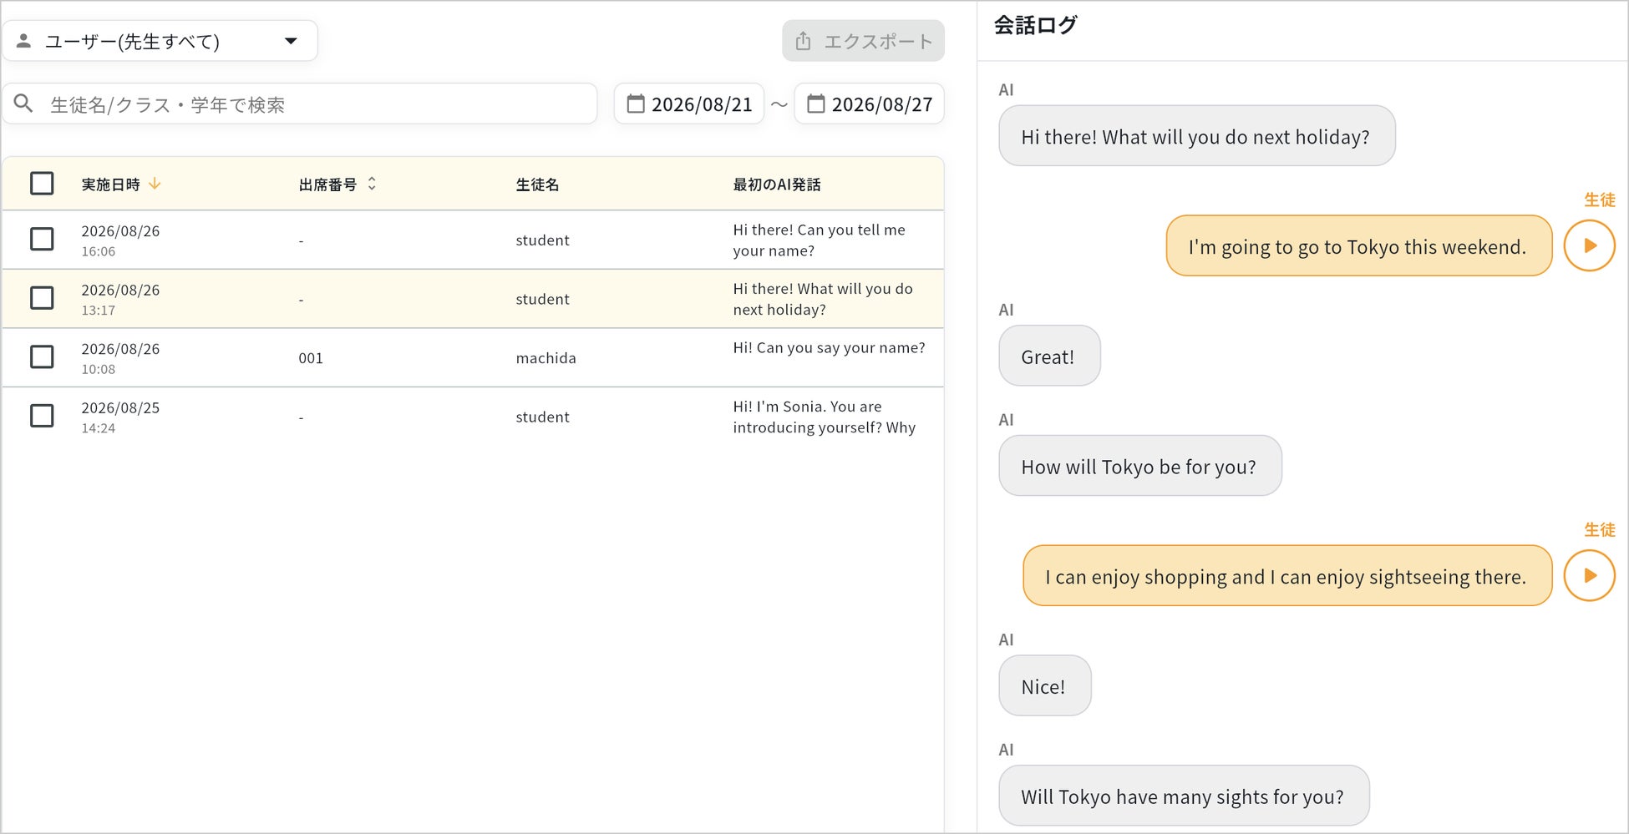This screenshot has height=834, width=1629.
Task: Open the end date picker 2026/08/27
Action: tap(869, 104)
